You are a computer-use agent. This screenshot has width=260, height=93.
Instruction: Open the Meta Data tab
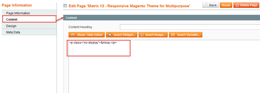29,32
